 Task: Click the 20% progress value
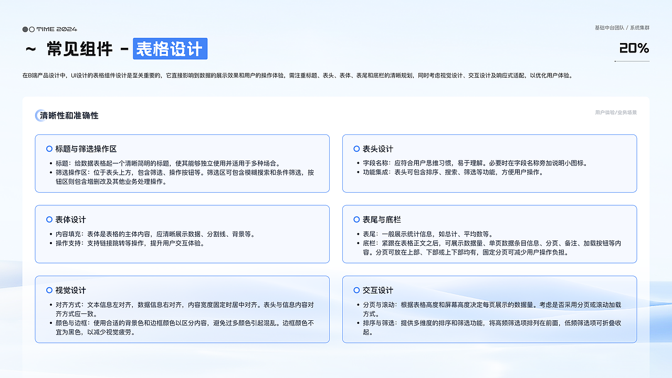click(634, 48)
